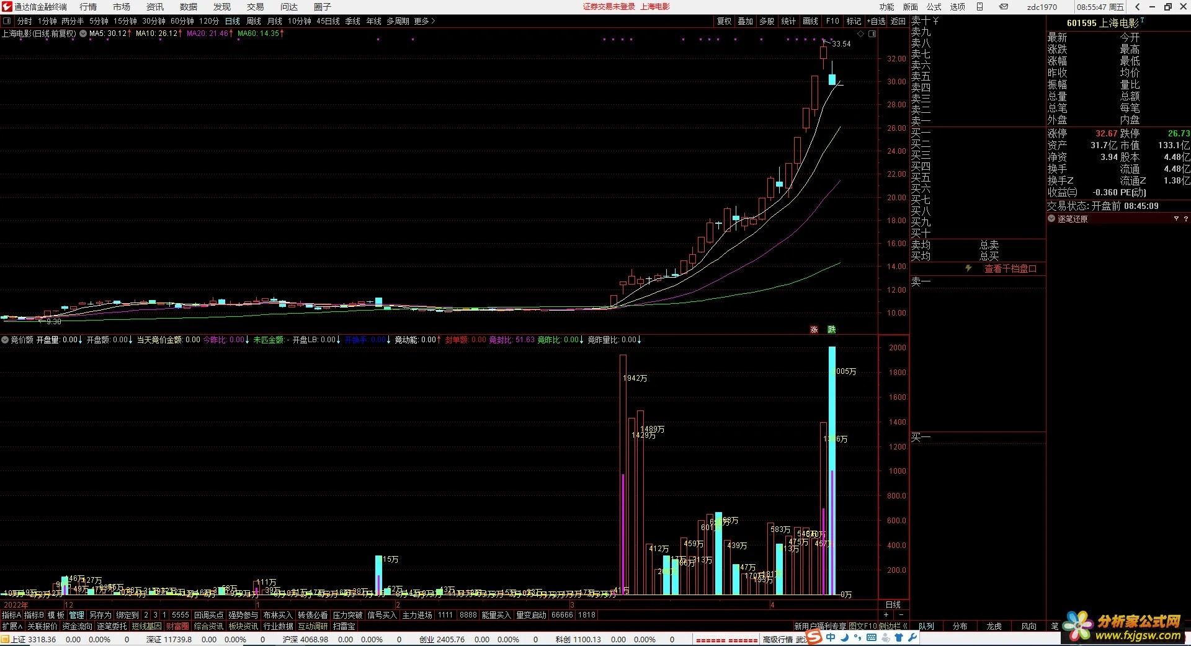
Task: Open the mobile phone icon in title bar
Action: coord(979,7)
